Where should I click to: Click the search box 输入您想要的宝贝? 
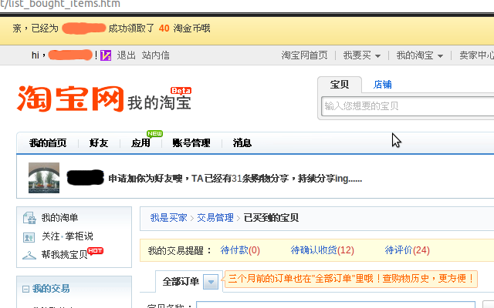408,106
